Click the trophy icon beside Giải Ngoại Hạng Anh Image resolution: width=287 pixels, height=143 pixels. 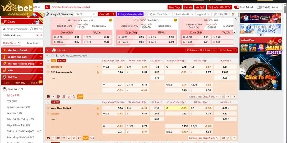point(57,56)
